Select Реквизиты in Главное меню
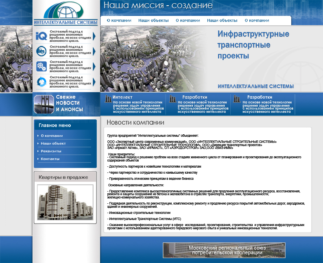This screenshot has height=263, width=323. (x=51, y=151)
